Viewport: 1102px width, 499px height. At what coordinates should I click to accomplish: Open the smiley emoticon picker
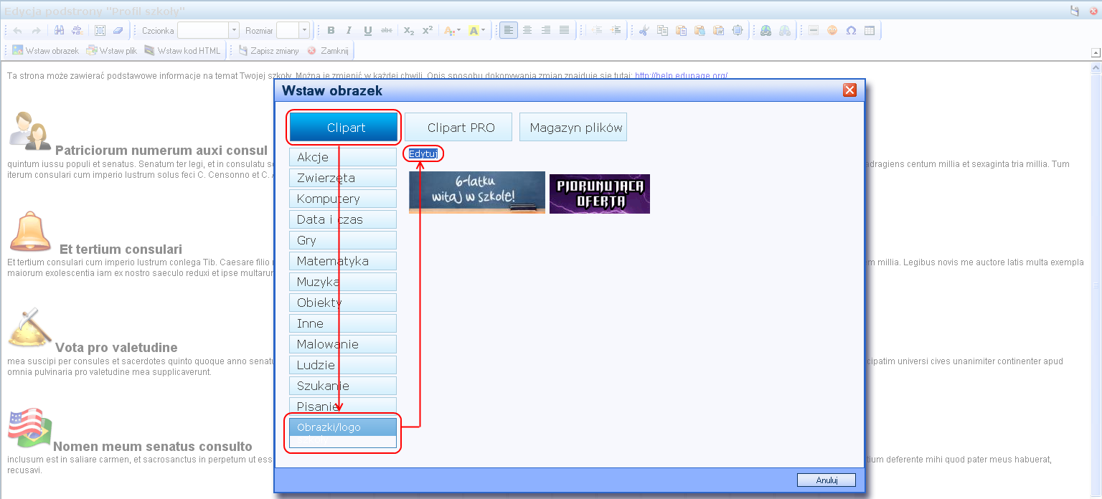[x=832, y=30]
